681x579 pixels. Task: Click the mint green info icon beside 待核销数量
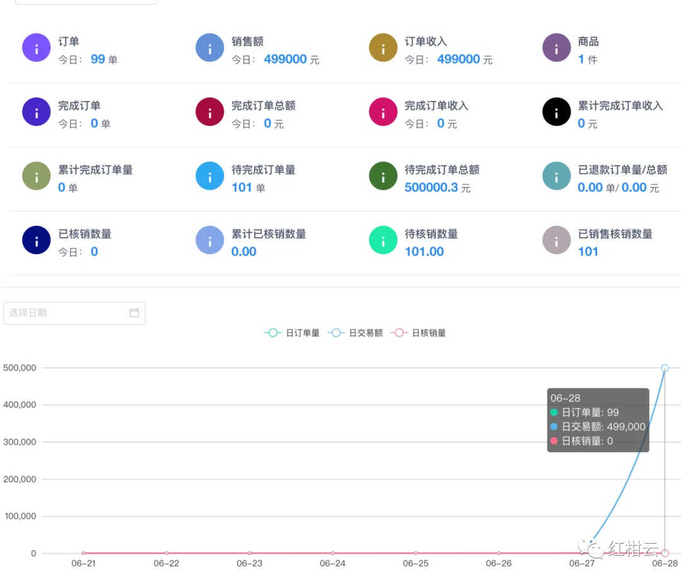click(383, 240)
